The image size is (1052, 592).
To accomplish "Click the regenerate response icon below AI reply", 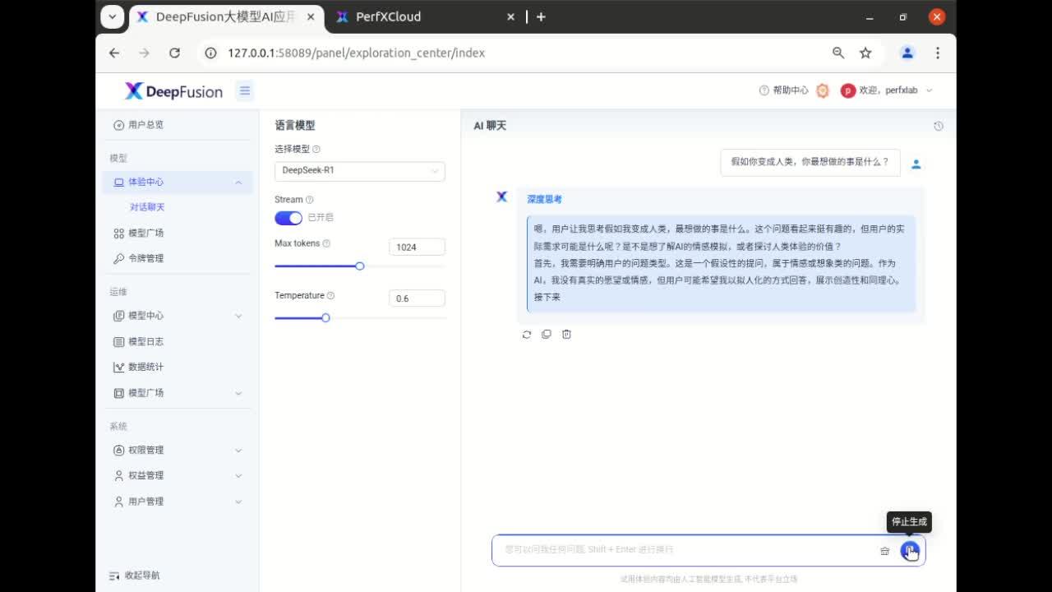I will [527, 334].
